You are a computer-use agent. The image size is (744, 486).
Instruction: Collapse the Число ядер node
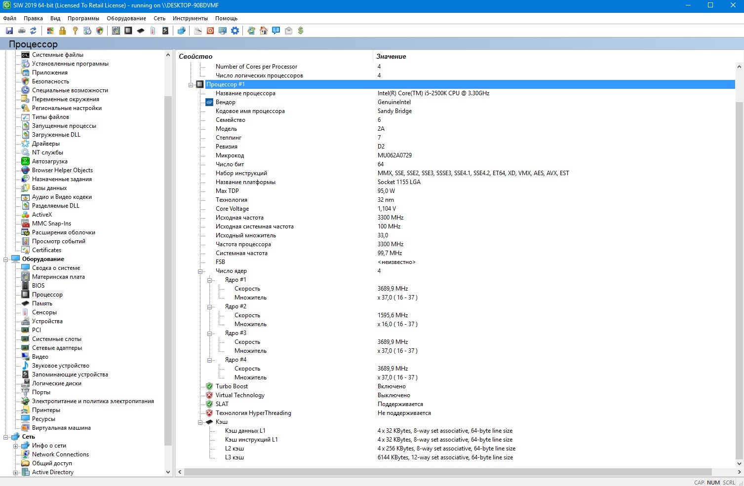point(200,271)
